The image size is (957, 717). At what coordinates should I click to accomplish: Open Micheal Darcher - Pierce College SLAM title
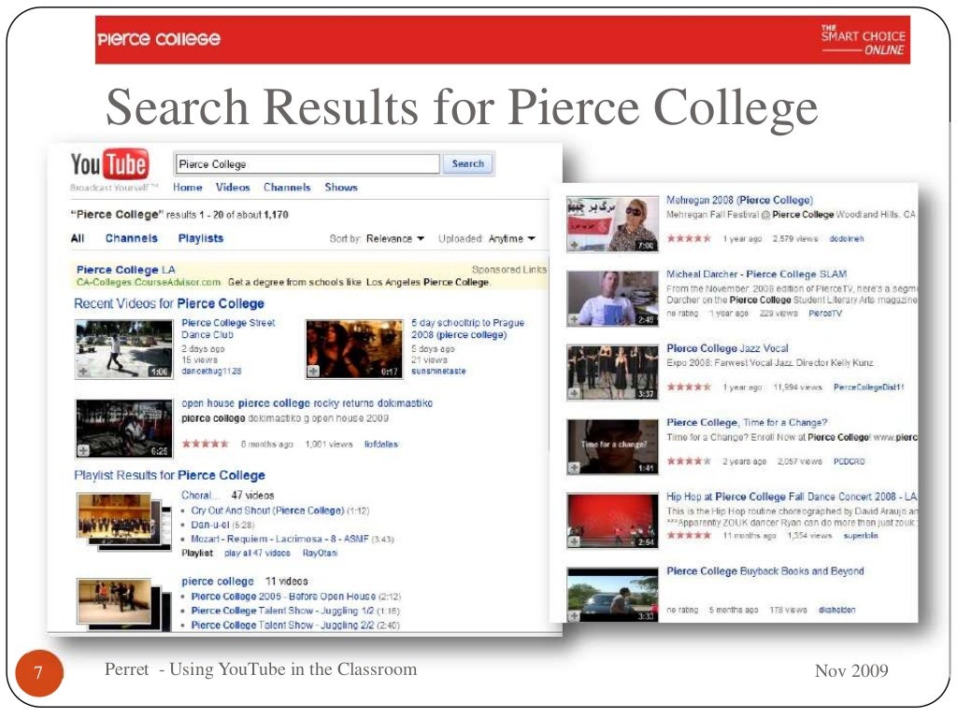pyautogui.click(x=757, y=274)
